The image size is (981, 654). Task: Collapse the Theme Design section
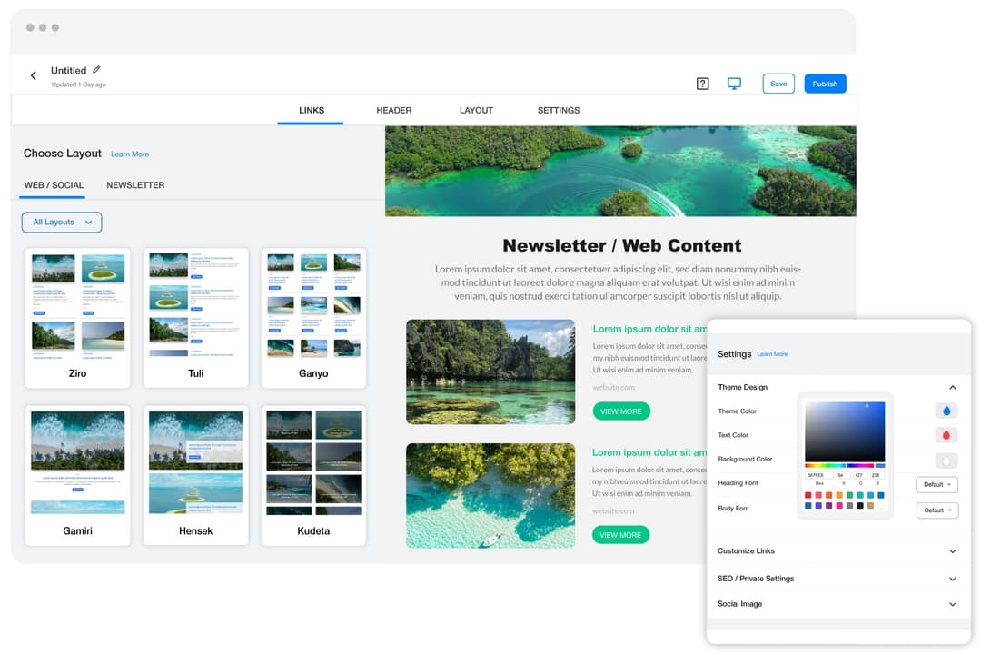point(952,387)
